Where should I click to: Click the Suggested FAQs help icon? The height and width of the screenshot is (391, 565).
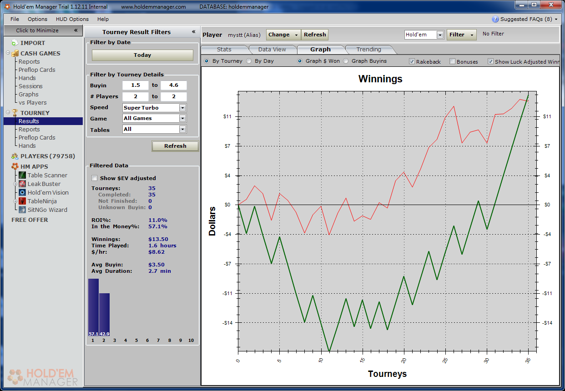(x=495, y=20)
